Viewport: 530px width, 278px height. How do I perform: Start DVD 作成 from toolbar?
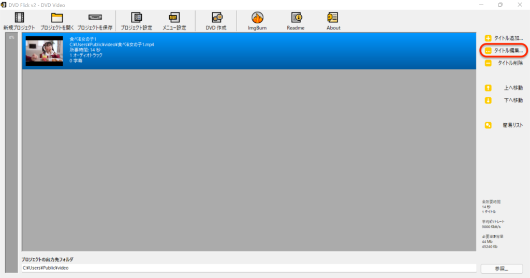216,18
